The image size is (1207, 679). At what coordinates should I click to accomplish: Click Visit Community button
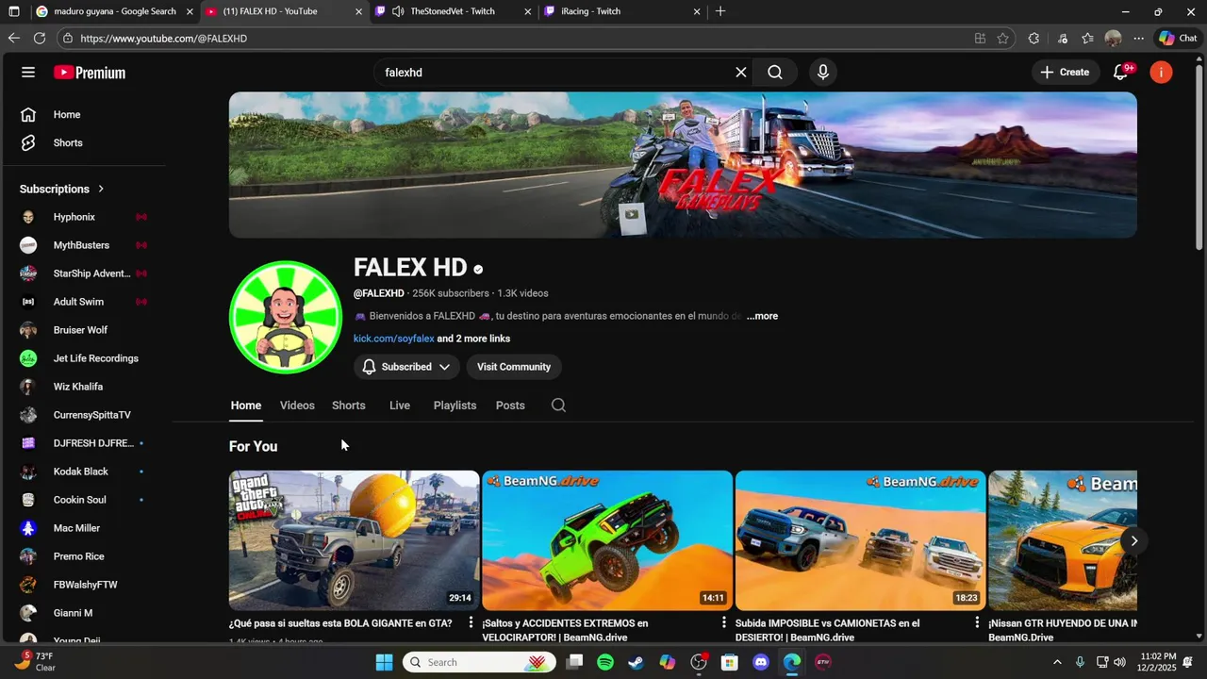coord(514,367)
